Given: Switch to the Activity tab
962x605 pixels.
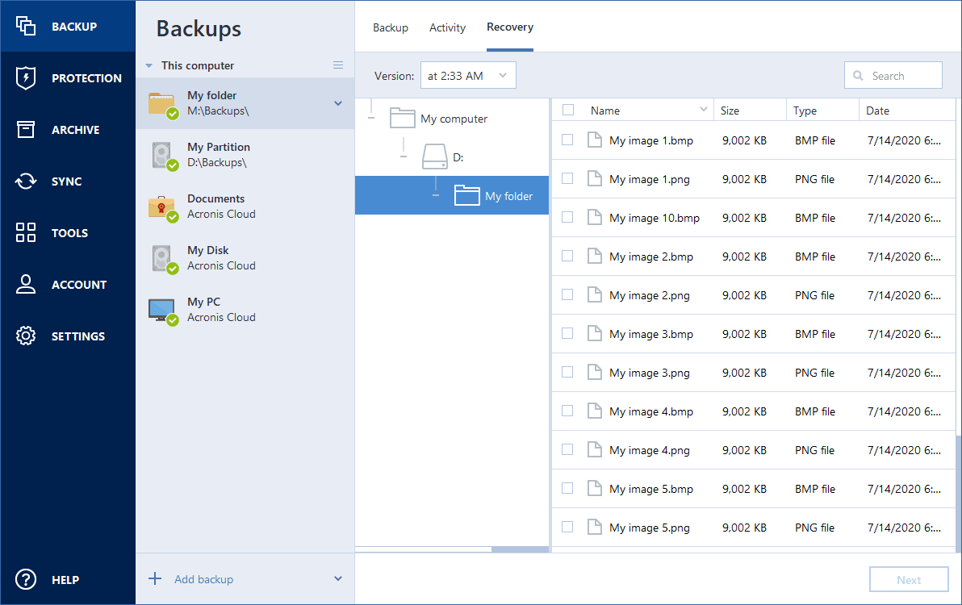Looking at the screenshot, I should [x=447, y=27].
